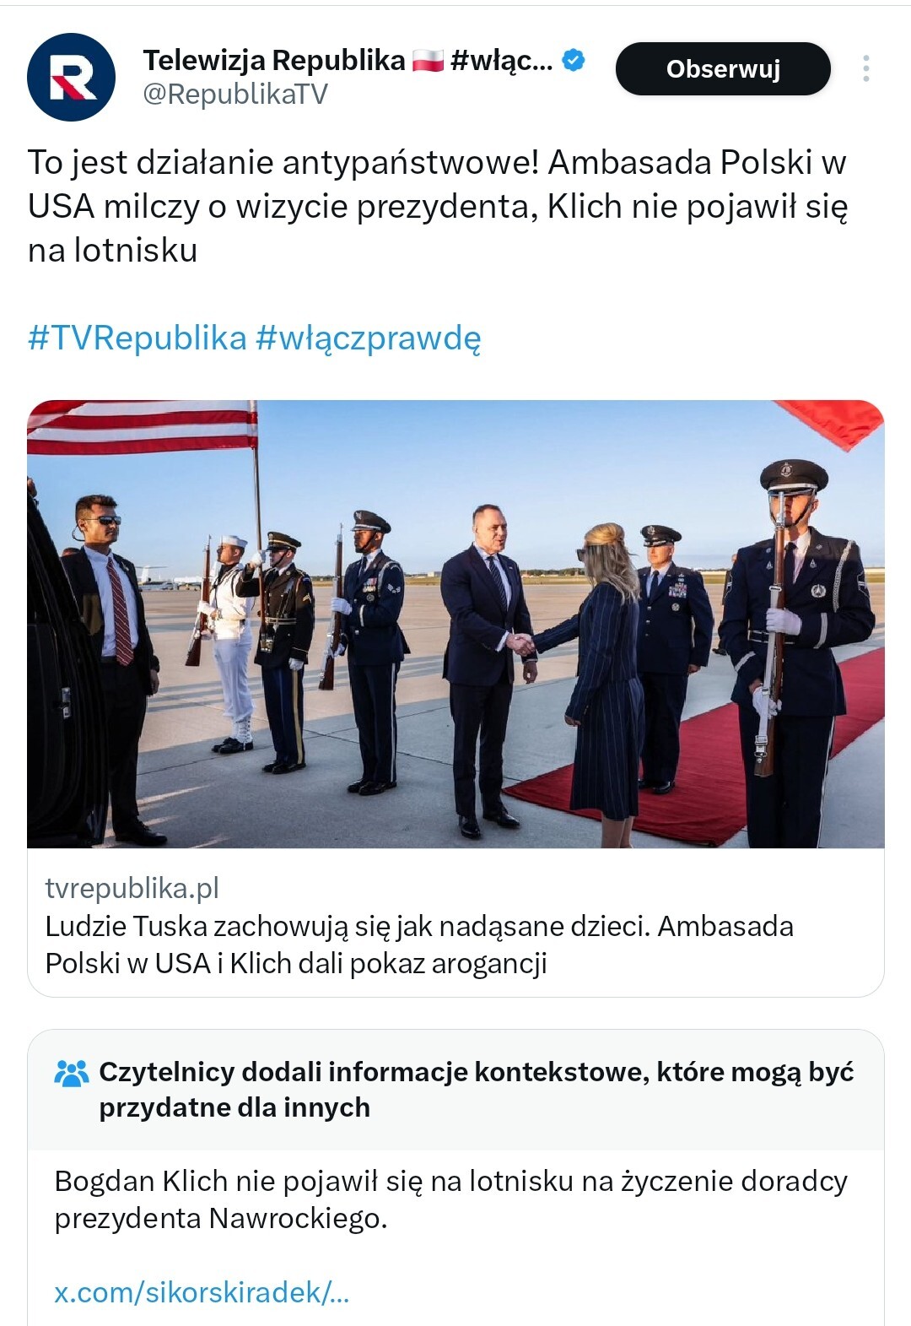Click the Telewizja Republika display name
911x1326 pixels.
point(274,60)
